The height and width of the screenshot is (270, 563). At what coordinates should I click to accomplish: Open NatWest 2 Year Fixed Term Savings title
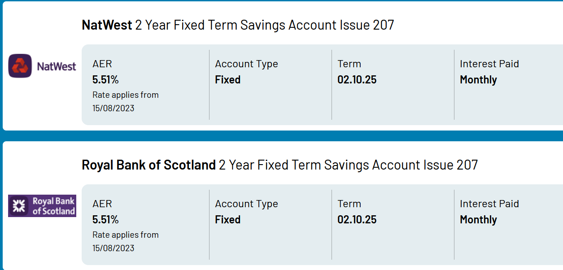238,25
